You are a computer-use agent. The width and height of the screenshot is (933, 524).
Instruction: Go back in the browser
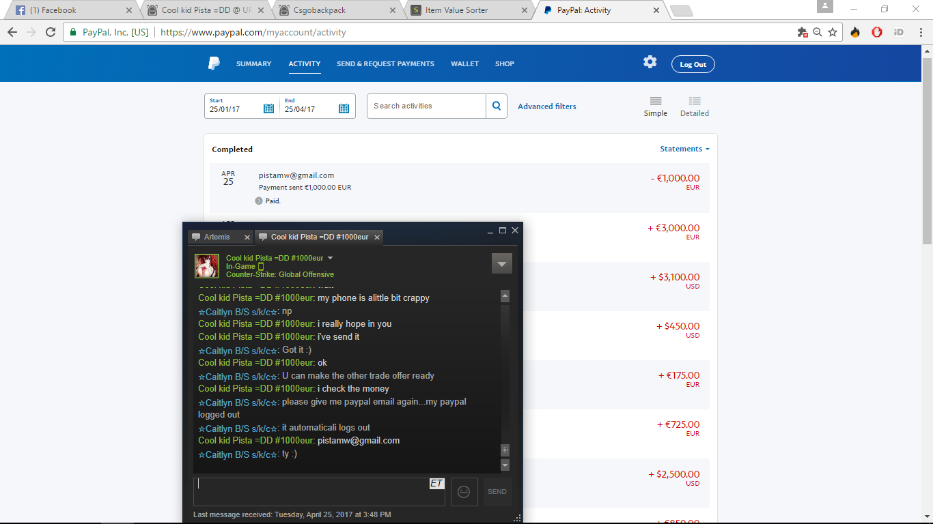(12, 32)
